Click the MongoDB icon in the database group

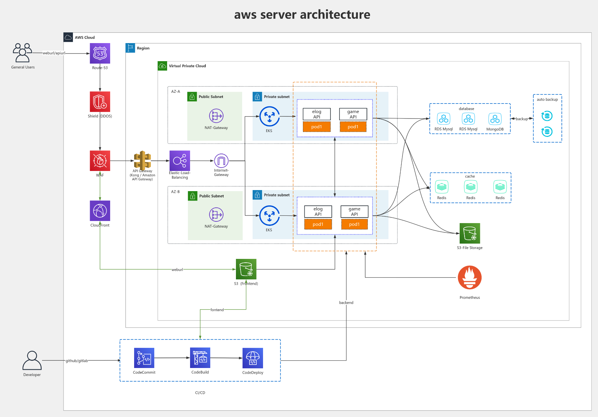(495, 119)
